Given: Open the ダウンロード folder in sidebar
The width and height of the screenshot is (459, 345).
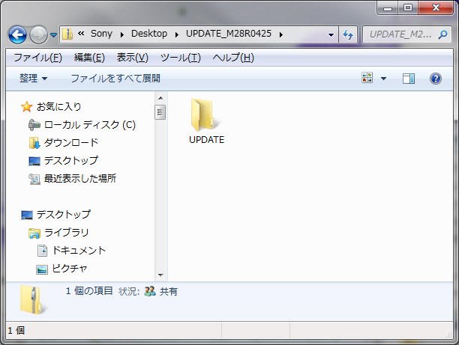Looking at the screenshot, I should 70,142.
